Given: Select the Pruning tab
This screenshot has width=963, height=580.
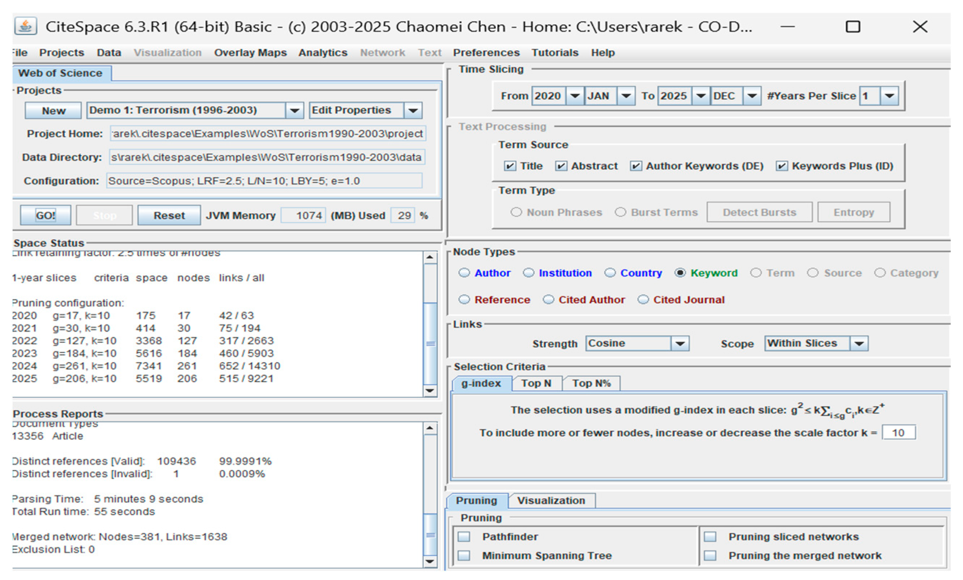Looking at the screenshot, I should coord(476,500).
